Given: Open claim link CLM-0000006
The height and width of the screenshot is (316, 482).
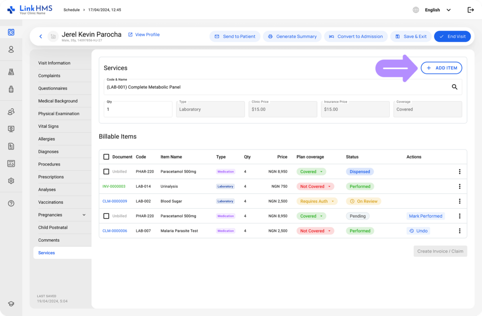Looking at the screenshot, I should point(115,231).
